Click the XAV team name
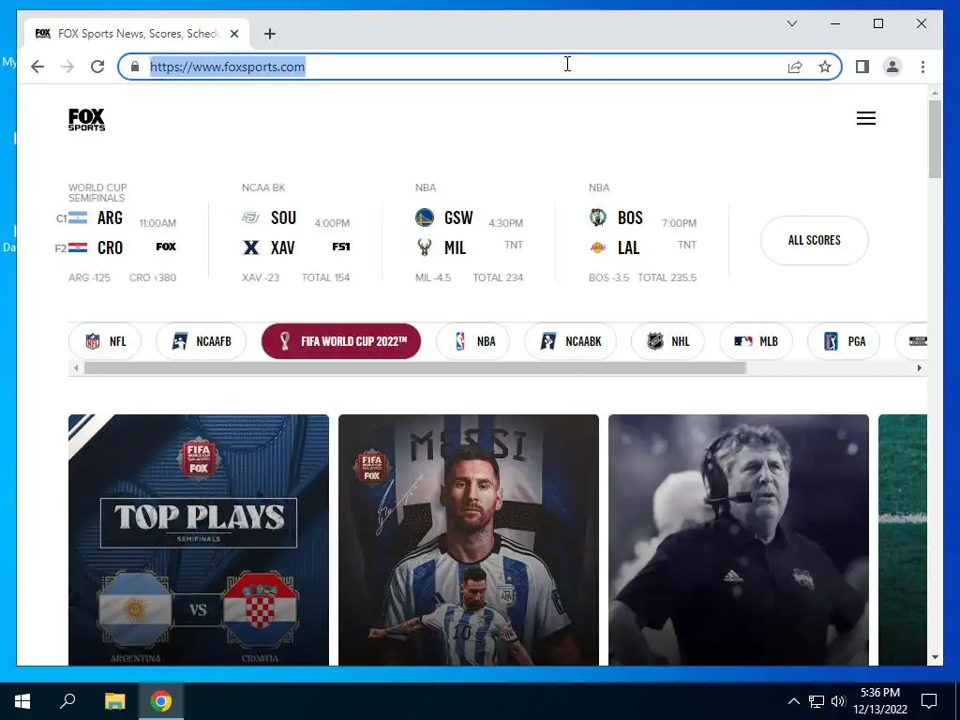Screen dimensions: 960x720 point(283,247)
